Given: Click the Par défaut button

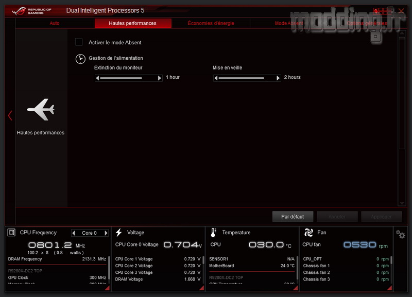Looking at the screenshot, I should [293, 217].
